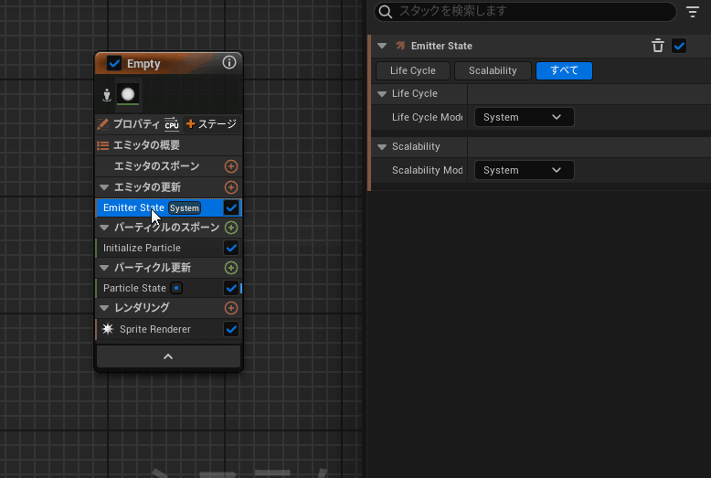Select the エミッタのスポーン row
Screen dimensions: 711x478
(x=169, y=166)
